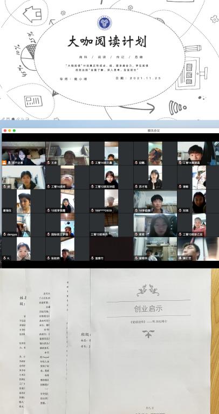
Task: Click the muted mic icon beside dengya
Action: pyautogui.click(x=5, y=234)
